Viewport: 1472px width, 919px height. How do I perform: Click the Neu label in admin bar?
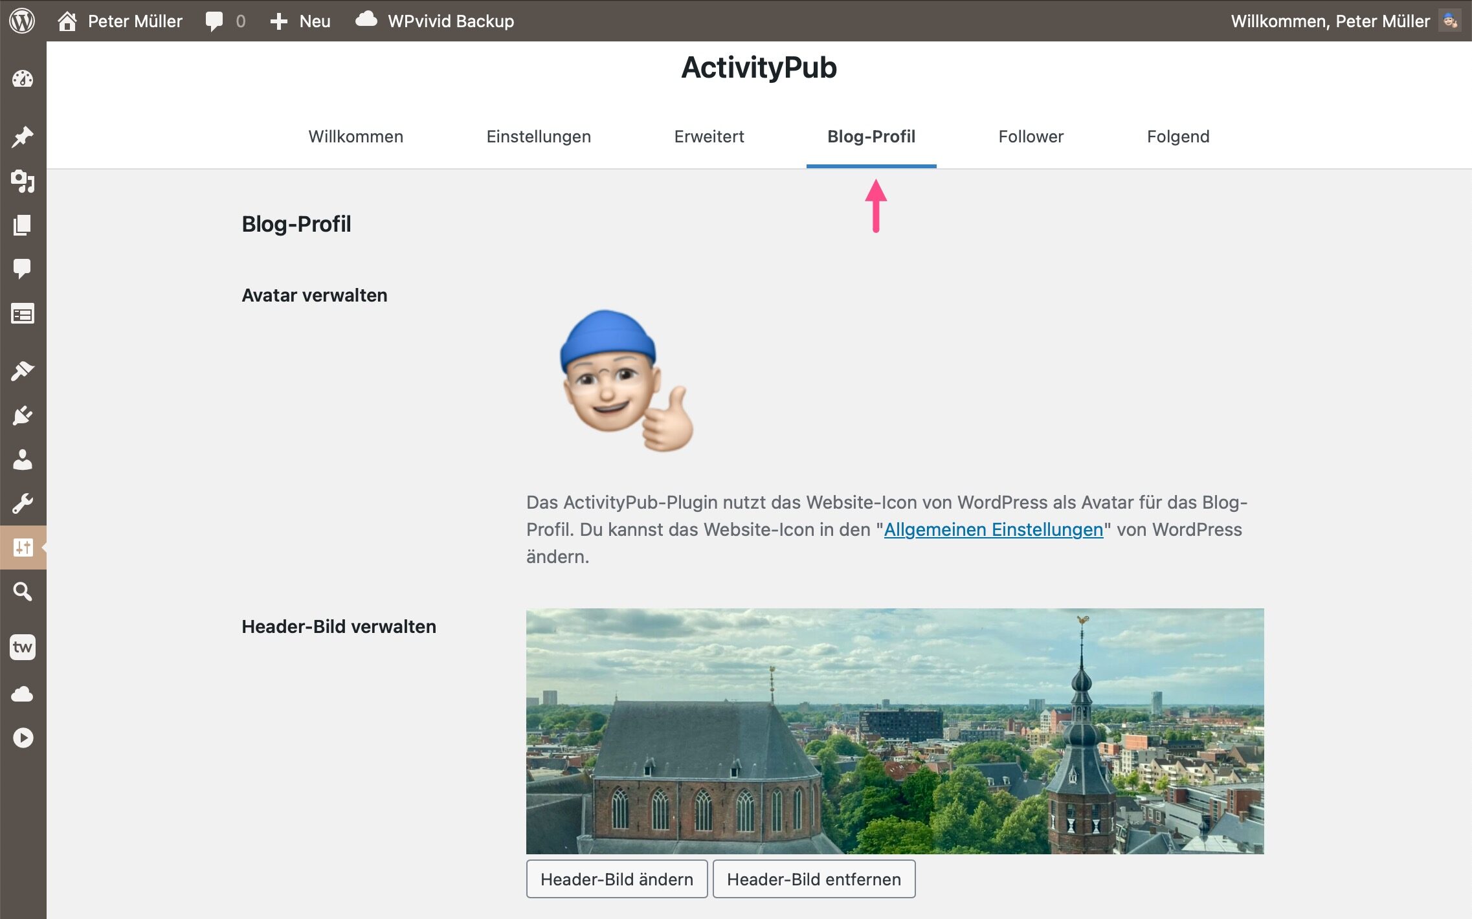click(315, 21)
